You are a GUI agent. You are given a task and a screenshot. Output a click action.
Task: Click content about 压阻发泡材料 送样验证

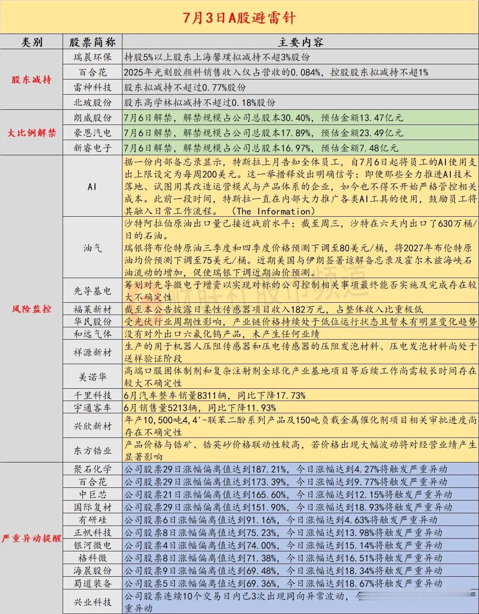click(301, 352)
